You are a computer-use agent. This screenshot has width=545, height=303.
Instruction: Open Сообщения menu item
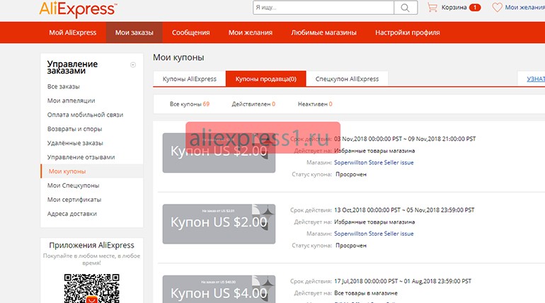(191, 33)
